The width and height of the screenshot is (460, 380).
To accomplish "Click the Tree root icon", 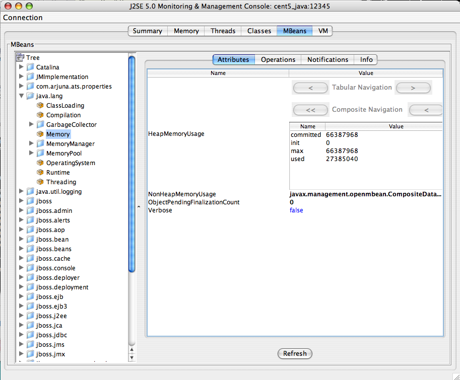I will click(20, 57).
